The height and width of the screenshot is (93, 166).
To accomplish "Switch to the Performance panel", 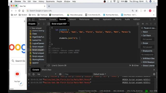I will tap(84, 19).
